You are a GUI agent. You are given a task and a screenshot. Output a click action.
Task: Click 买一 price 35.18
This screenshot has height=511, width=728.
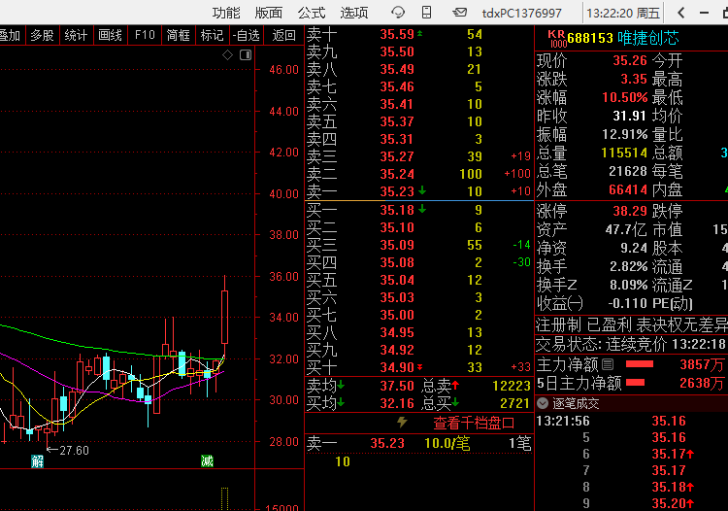coord(397,210)
